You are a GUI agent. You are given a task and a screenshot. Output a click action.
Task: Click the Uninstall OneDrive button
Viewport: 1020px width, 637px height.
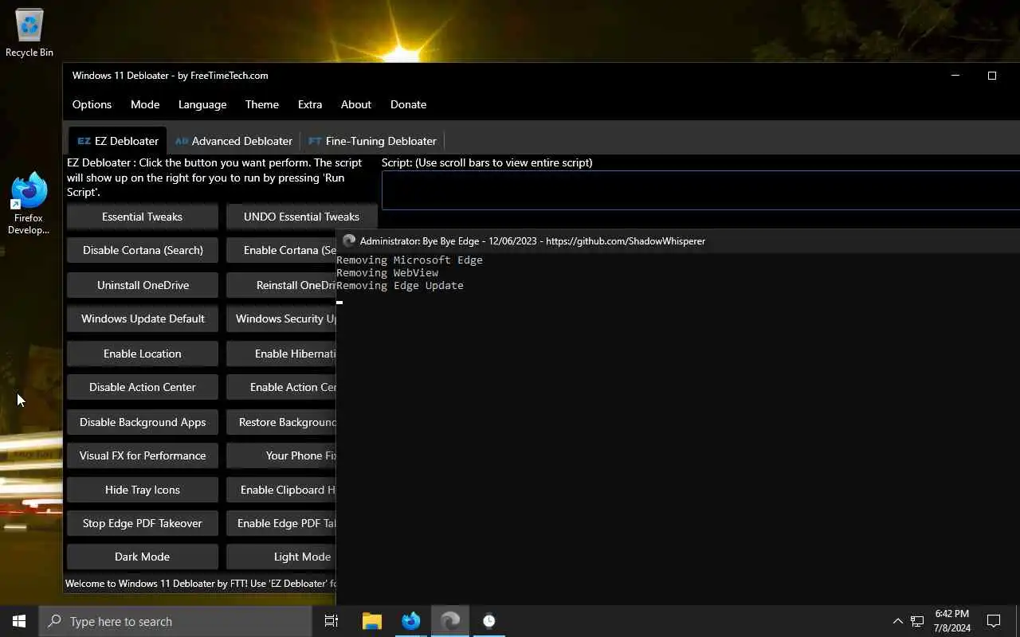pyautogui.click(x=143, y=285)
